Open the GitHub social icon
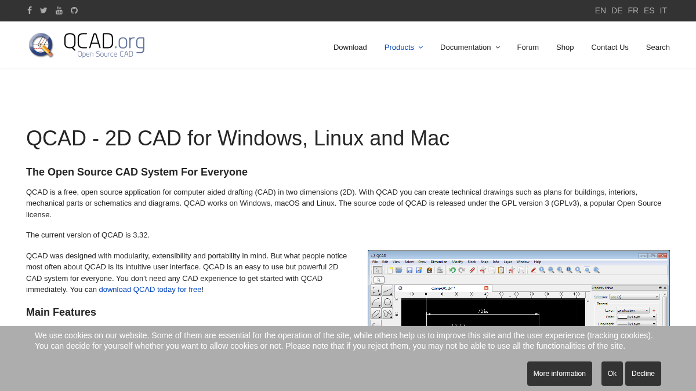The width and height of the screenshot is (696, 391). click(x=74, y=10)
